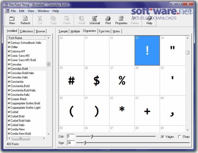Click the Print toolbar icon
This screenshot has width=198, height=153.
[x=108, y=18]
